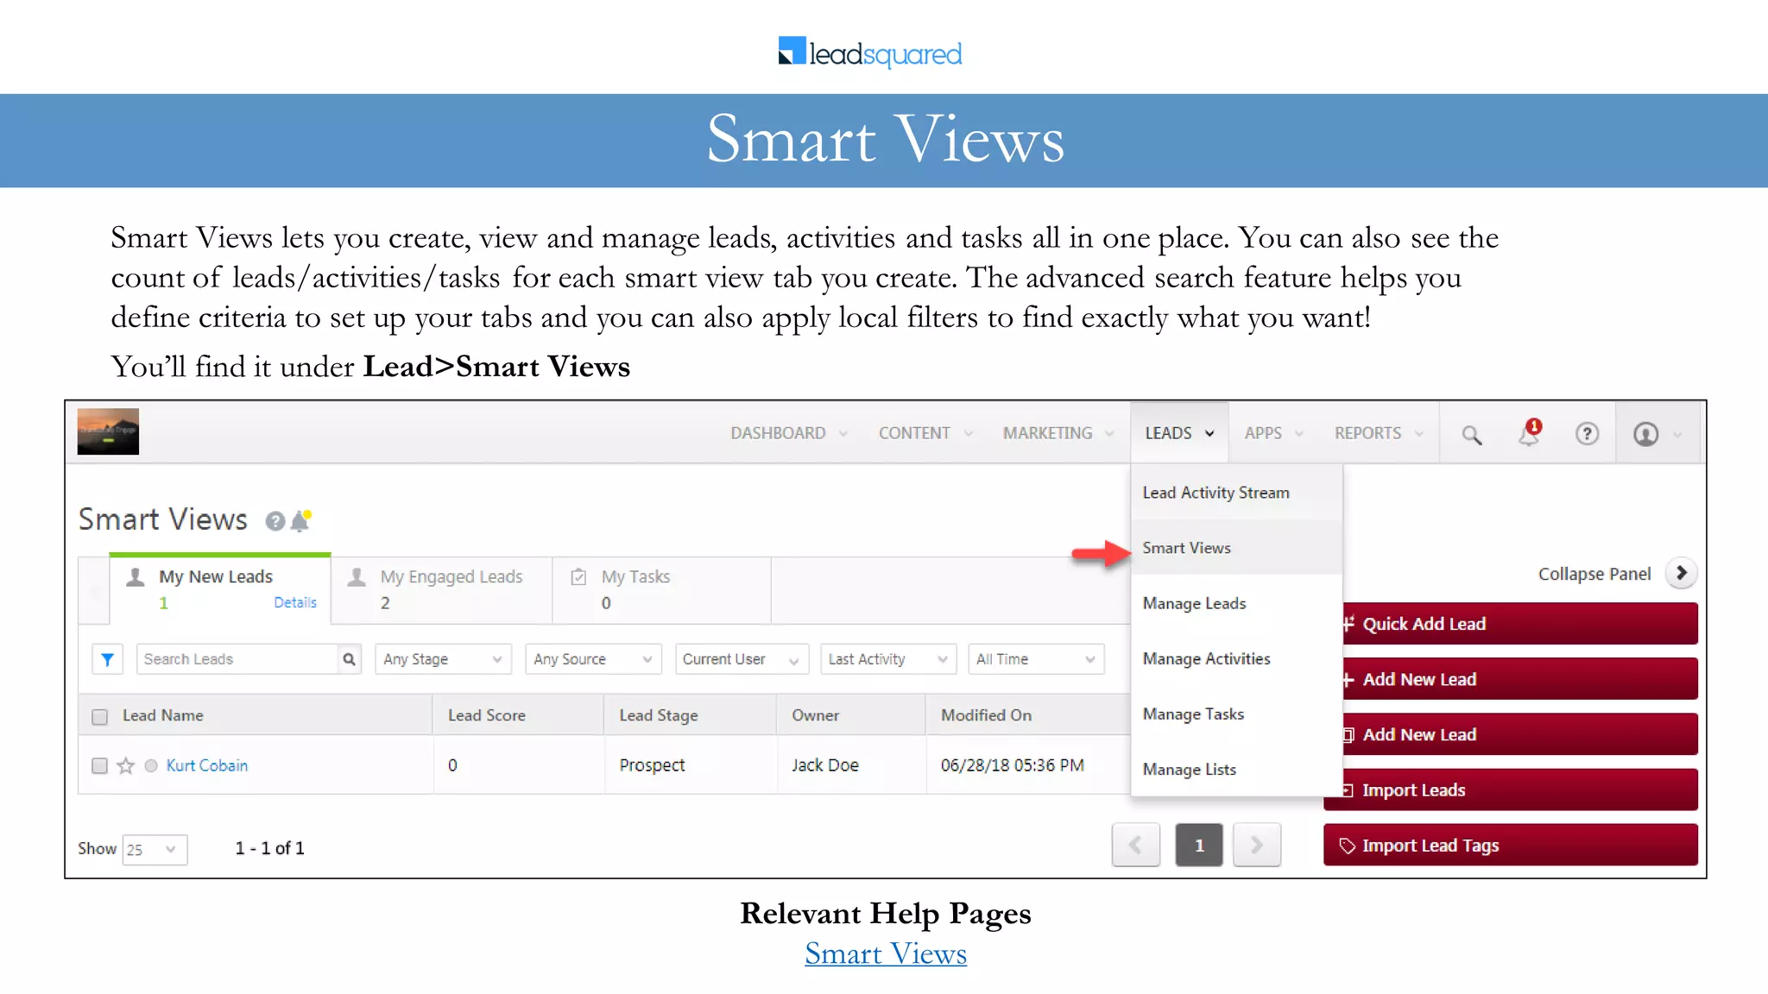Click the magnifier icon in Search Leads box

pyautogui.click(x=349, y=659)
